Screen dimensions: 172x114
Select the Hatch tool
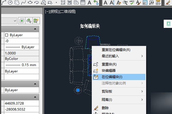click(63, 3)
